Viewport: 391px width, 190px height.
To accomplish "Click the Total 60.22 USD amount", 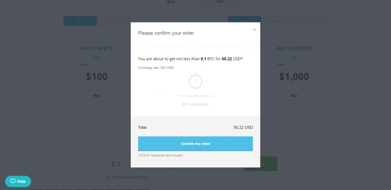I will click(x=243, y=127).
